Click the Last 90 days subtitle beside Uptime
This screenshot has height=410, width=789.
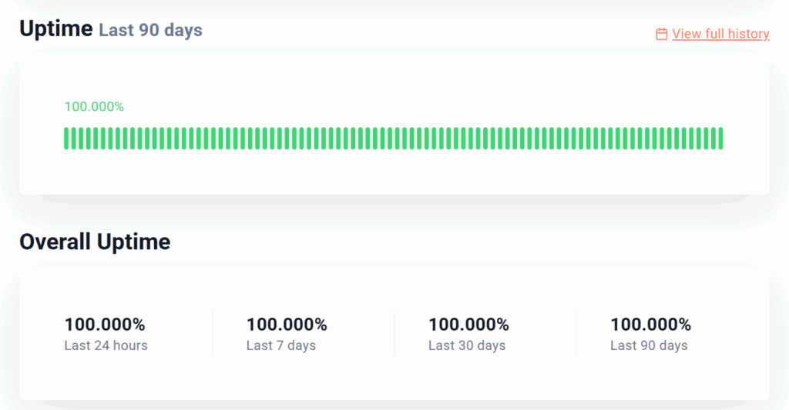pyautogui.click(x=150, y=31)
